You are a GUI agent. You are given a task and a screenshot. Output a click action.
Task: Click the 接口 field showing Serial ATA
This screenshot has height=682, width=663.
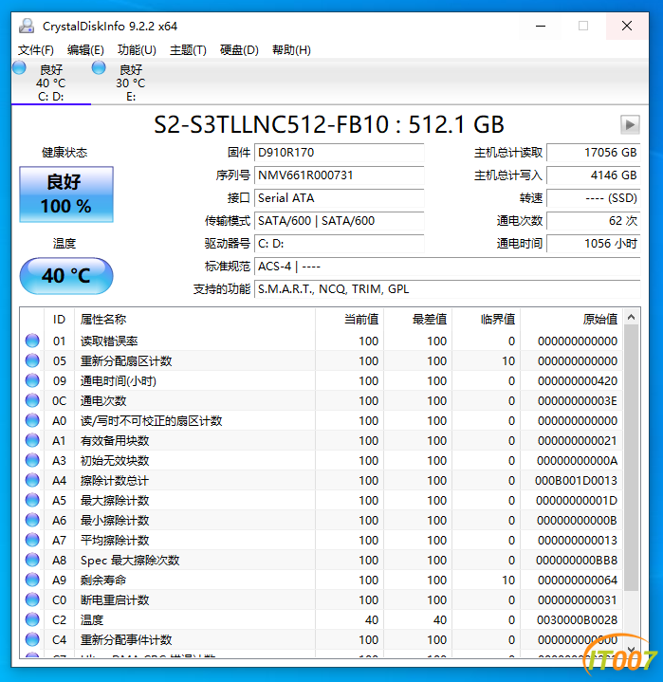(x=339, y=198)
